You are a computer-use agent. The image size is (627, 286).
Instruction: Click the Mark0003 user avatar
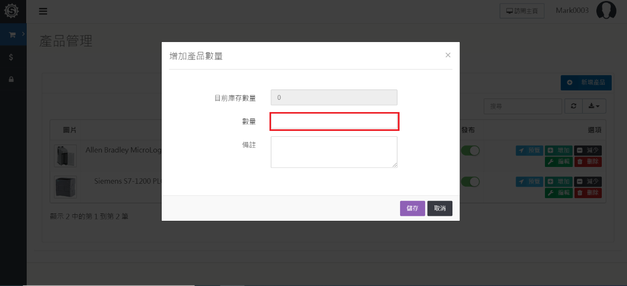tap(606, 10)
